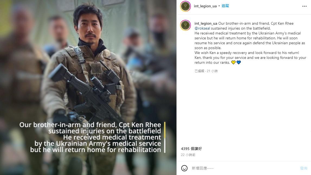
Task: Click the blue heart emoji in caption
Action: pos(239,62)
